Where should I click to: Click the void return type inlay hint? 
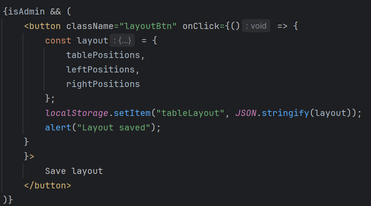tap(256, 26)
